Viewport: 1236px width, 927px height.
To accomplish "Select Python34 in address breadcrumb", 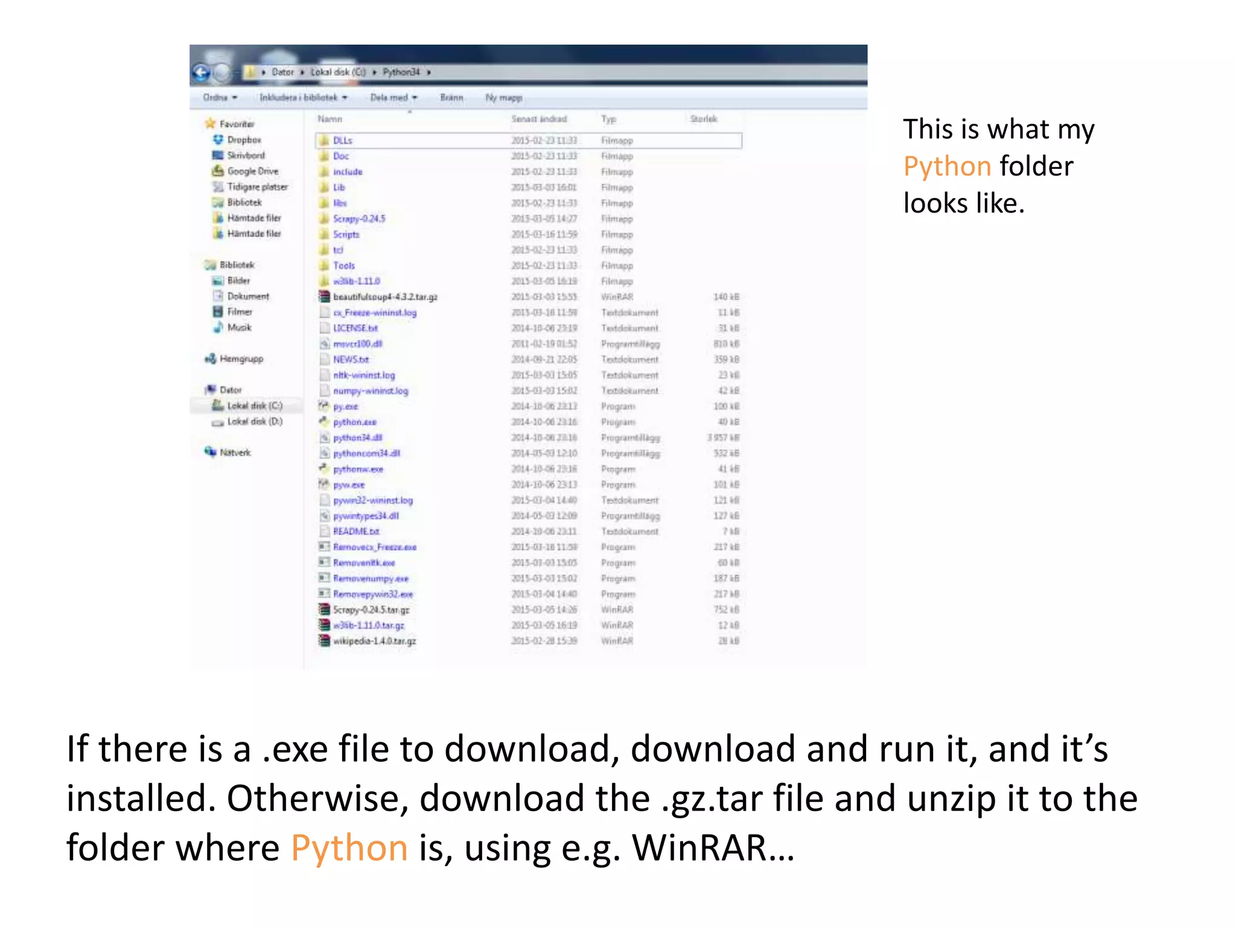I will pyautogui.click(x=401, y=72).
